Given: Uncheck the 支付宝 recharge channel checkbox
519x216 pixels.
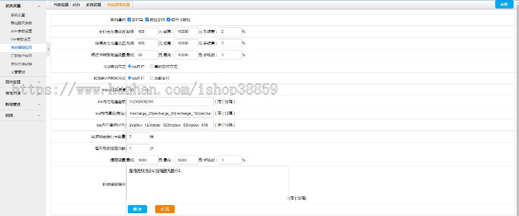Looking at the screenshot, I should pyautogui.click(x=129, y=20).
